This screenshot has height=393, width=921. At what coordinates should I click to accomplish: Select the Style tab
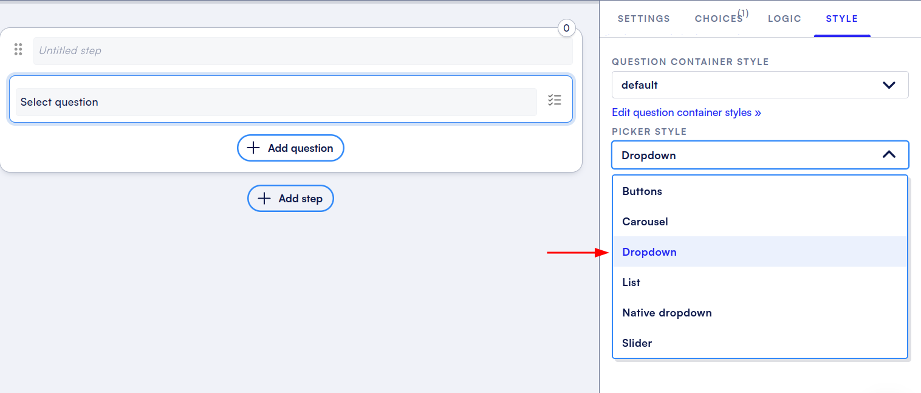coord(841,19)
